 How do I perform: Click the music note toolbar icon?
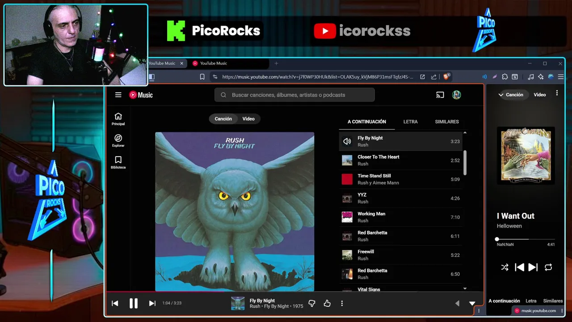point(531,77)
